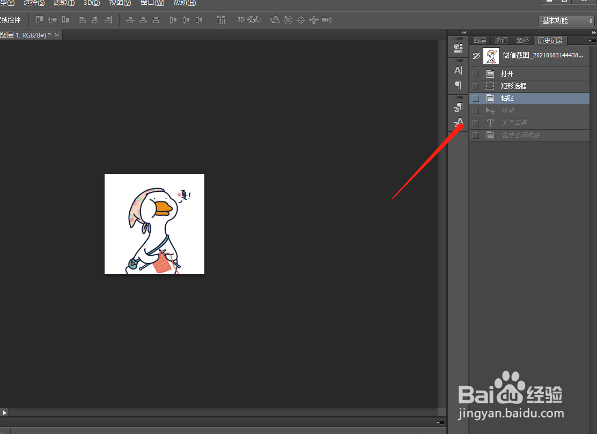Click the align left edges icon
Screen dimensions: 597x434
click(82, 20)
